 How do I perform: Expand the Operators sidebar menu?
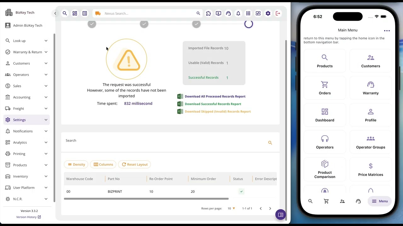coord(27,75)
